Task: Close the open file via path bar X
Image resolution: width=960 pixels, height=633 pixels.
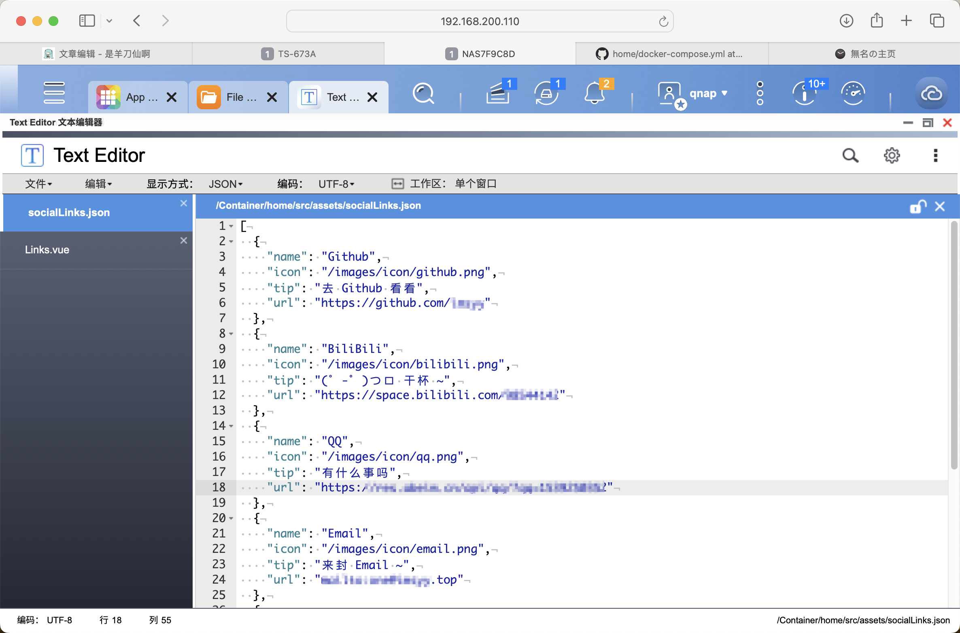Action: [x=940, y=206]
